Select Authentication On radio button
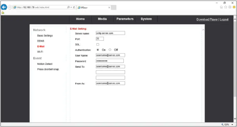 98,50
